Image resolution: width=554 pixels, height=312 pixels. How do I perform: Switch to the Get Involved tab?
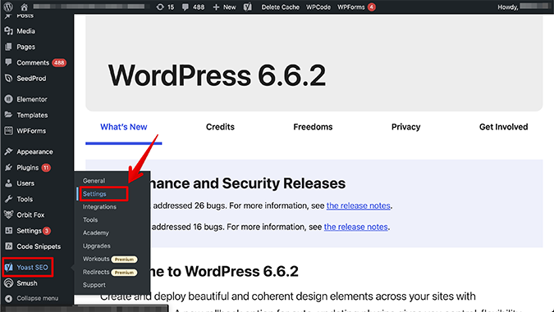(503, 127)
